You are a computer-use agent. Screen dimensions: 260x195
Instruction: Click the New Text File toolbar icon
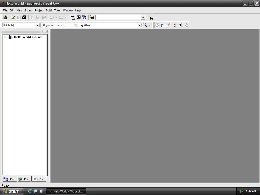[5, 18]
